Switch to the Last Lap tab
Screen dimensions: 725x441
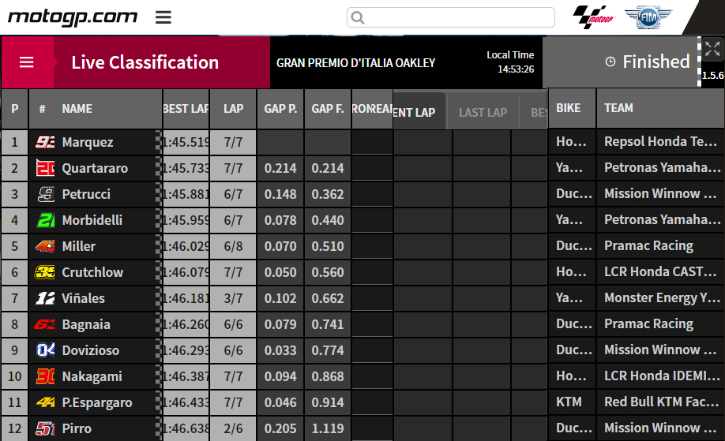coord(483,113)
